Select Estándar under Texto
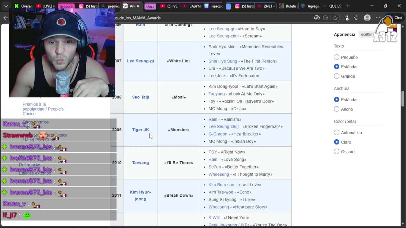The height and width of the screenshot is (228, 406). pos(337,66)
